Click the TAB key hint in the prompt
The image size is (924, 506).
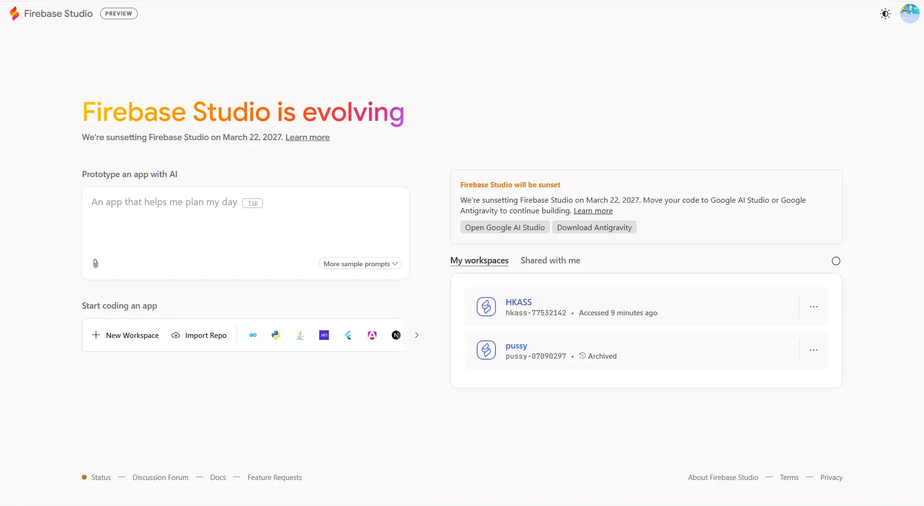tap(253, 203)
